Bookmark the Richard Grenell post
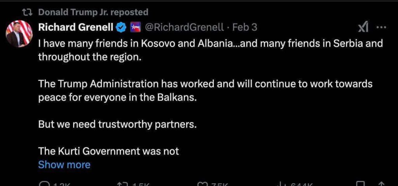398x186 pixels. [360, 184]
